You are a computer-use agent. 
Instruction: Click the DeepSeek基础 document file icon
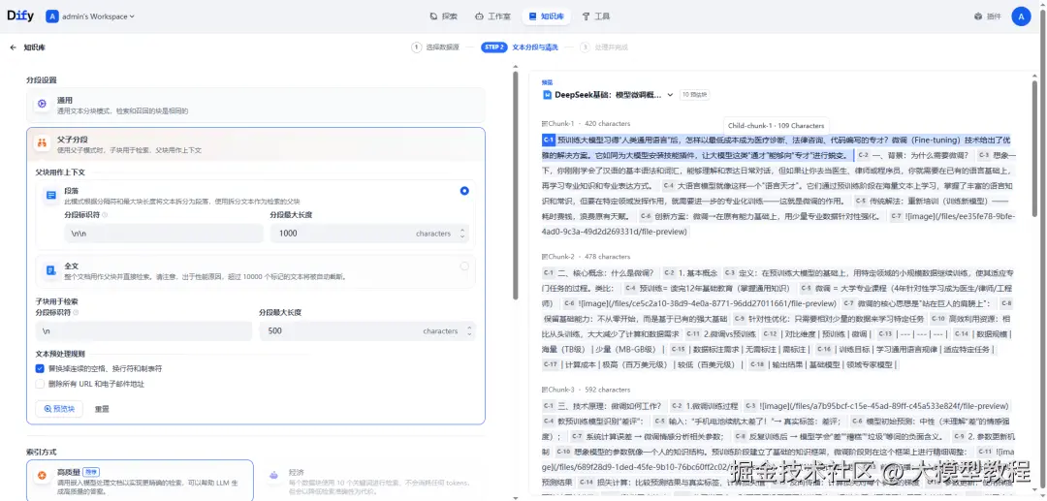coord(548,95)
